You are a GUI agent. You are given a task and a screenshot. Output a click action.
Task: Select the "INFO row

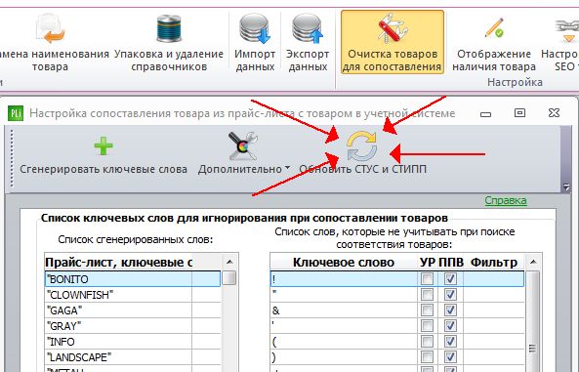point(133,342)
